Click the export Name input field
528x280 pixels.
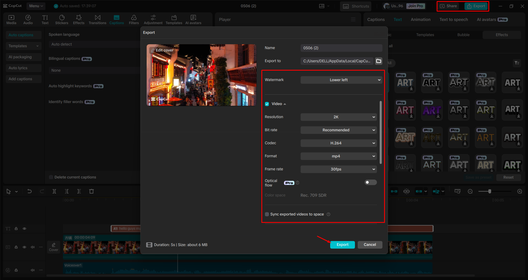tap(341, 48)
